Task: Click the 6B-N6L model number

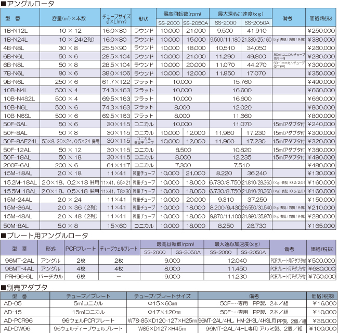Action: coord(14,56)
